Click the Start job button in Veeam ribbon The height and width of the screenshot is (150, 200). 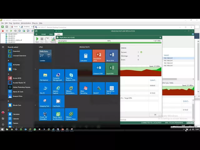(37, 40)
